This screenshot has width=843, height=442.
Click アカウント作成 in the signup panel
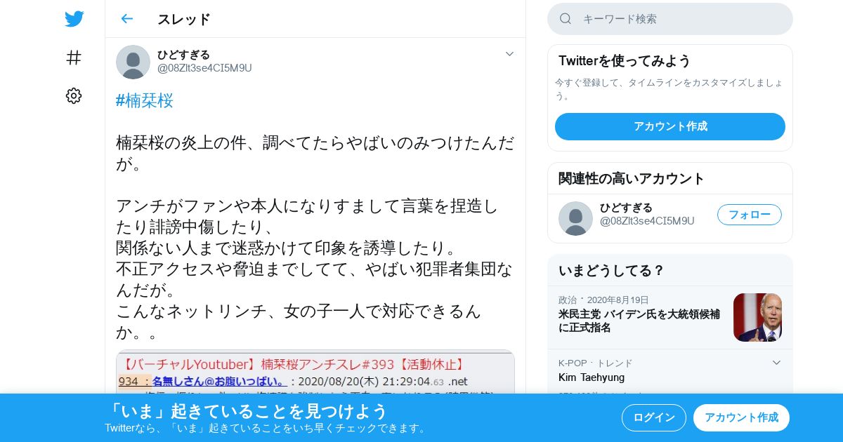(670, 126)
